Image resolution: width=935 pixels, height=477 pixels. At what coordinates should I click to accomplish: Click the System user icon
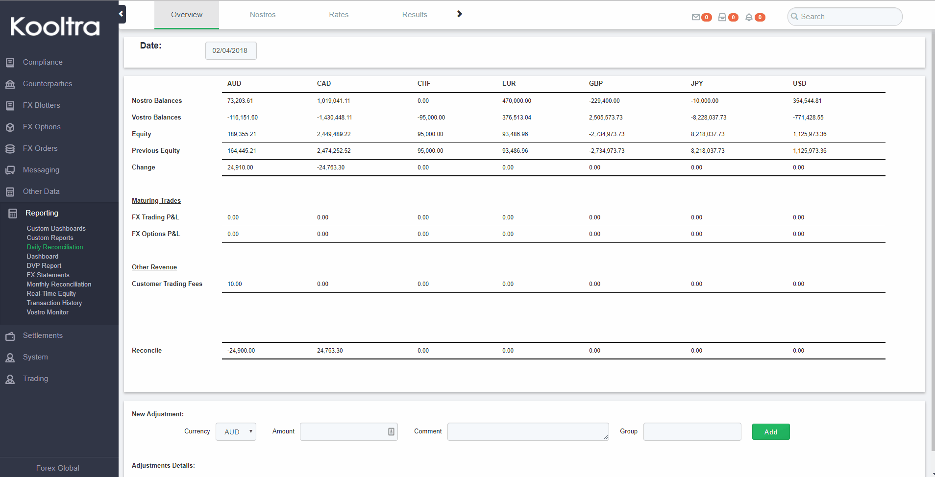pos(10,358)
